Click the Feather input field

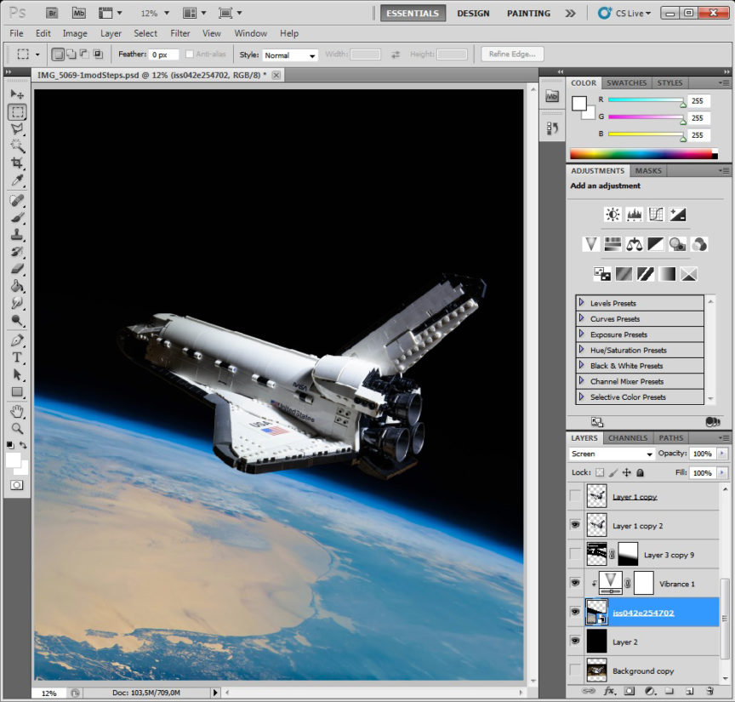(x=163, y=54)
